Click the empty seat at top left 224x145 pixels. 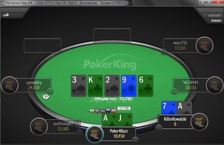[x=43, y=45]
